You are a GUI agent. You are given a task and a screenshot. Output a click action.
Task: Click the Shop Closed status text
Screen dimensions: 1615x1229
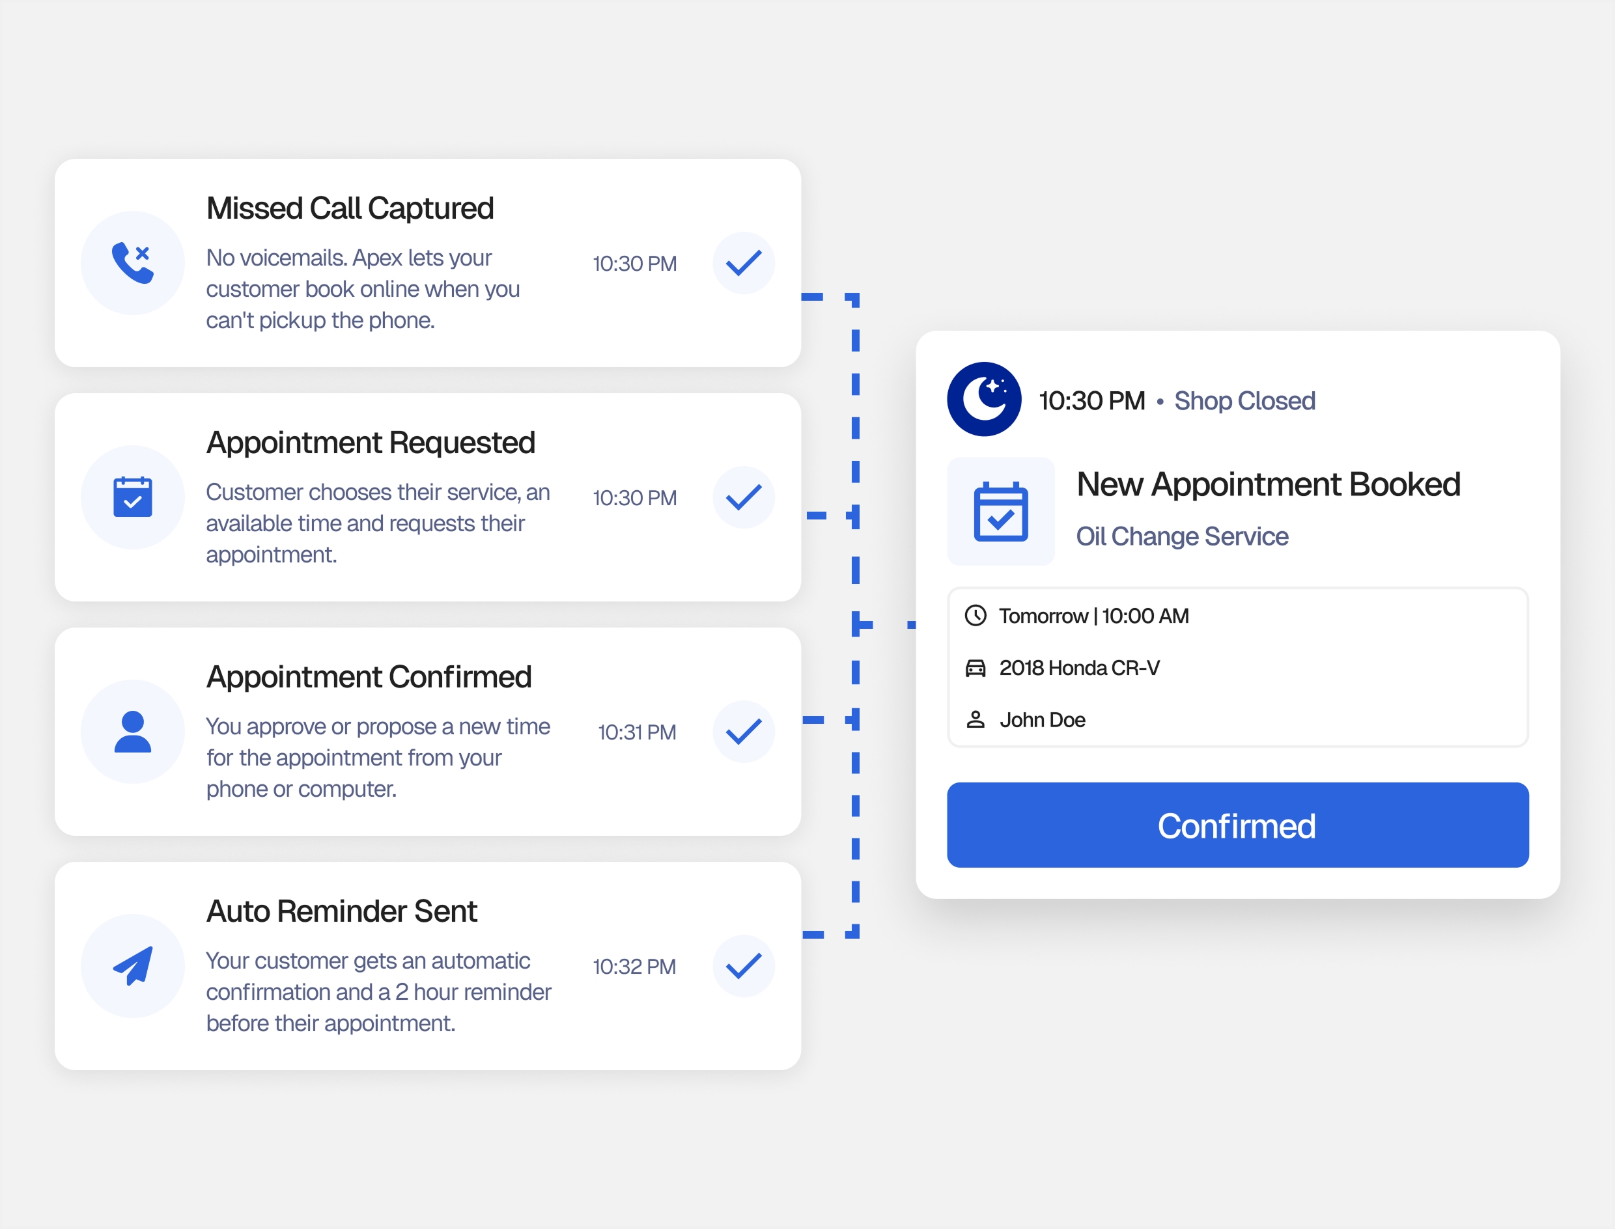1244,401
